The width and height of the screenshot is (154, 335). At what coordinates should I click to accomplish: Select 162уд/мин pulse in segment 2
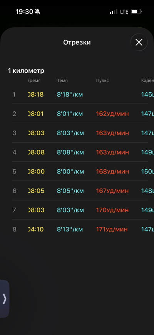coord(112,114)
